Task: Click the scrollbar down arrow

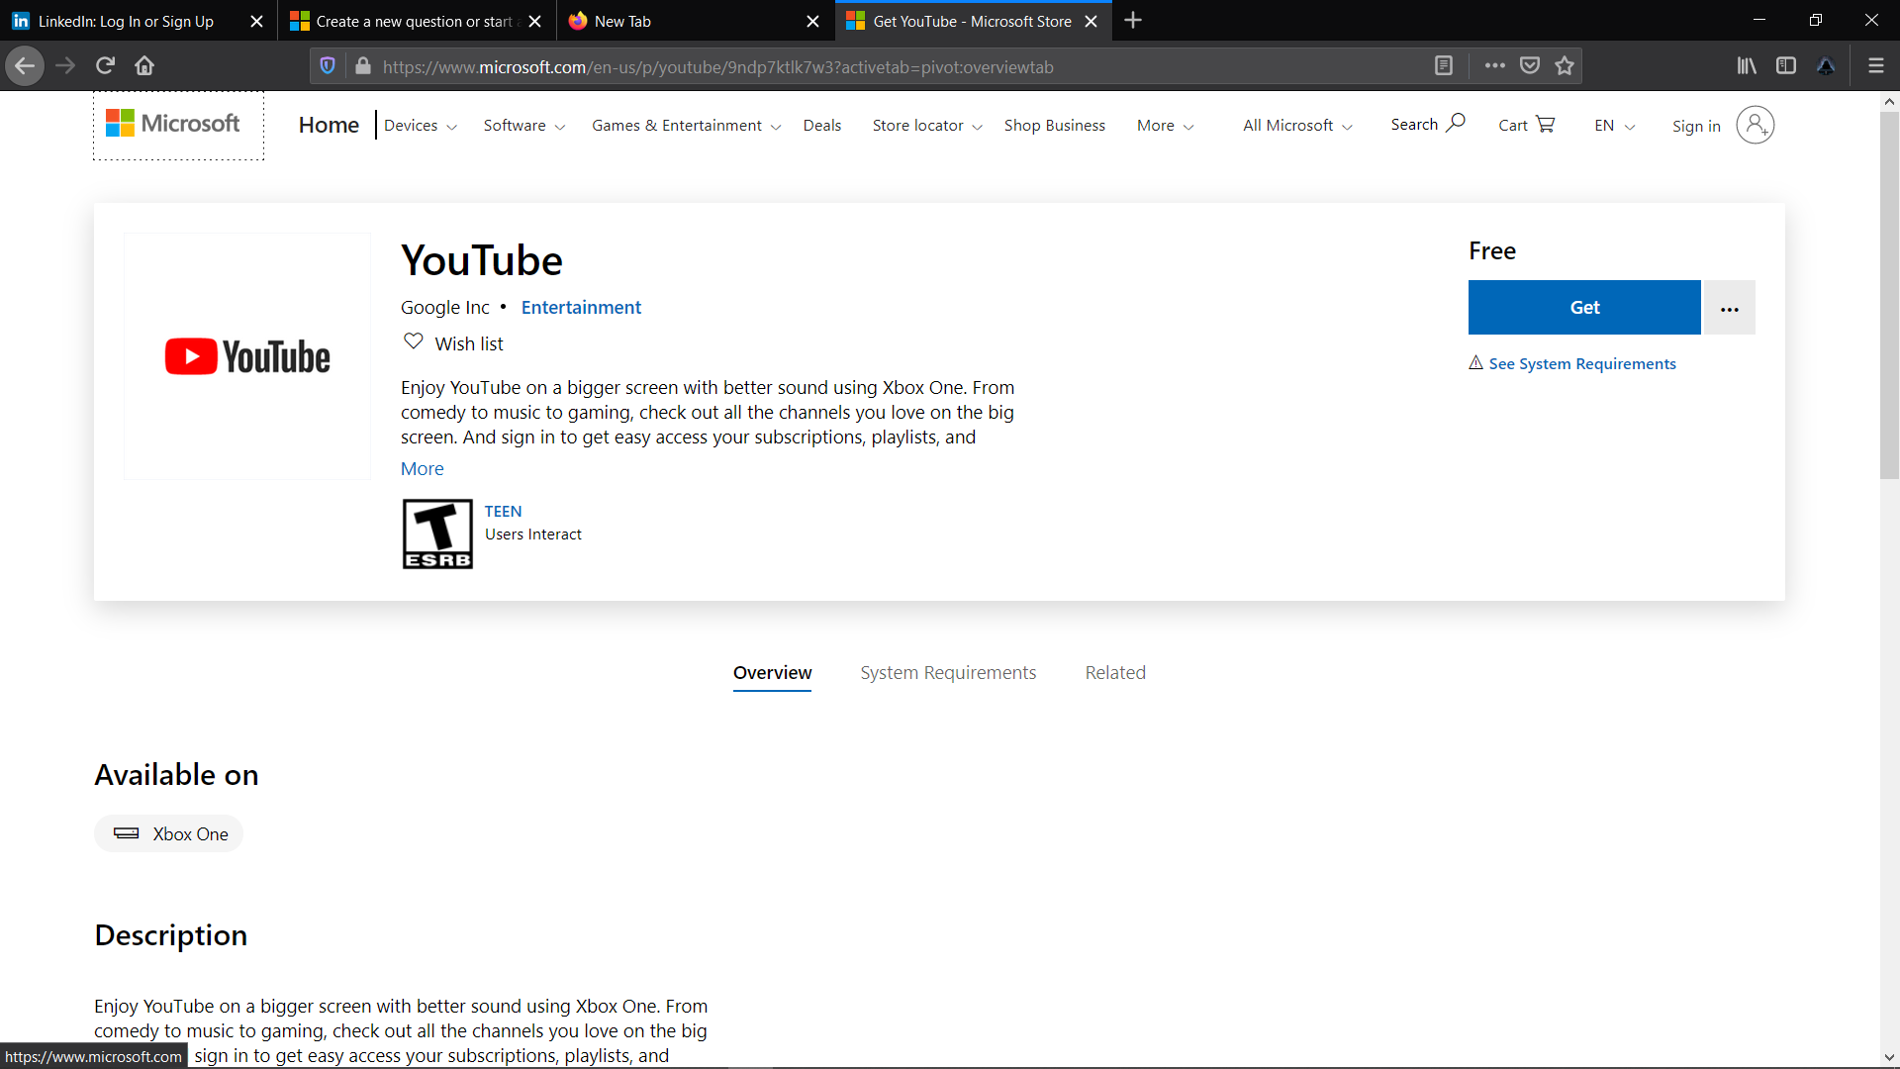Action: point(1889,1058)
